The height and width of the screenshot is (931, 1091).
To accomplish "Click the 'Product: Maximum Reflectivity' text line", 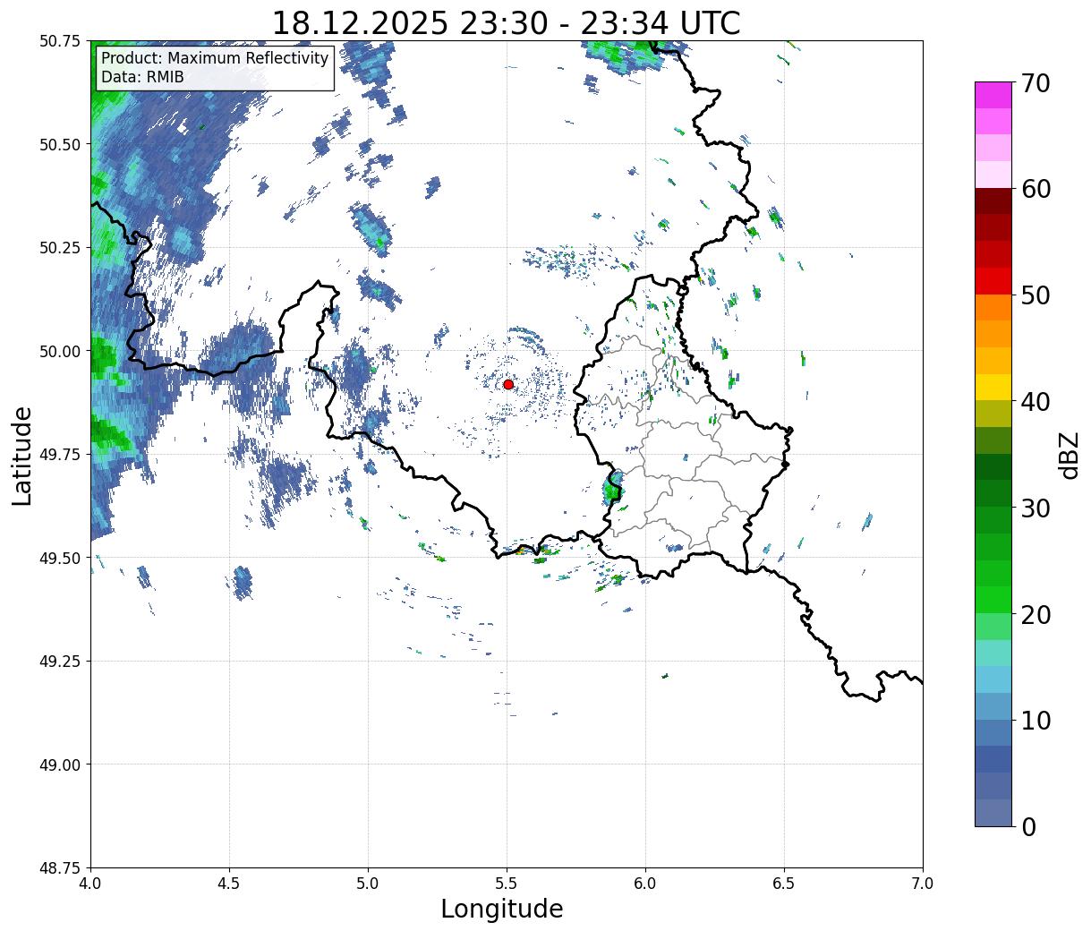I will [x=215, y=58].
